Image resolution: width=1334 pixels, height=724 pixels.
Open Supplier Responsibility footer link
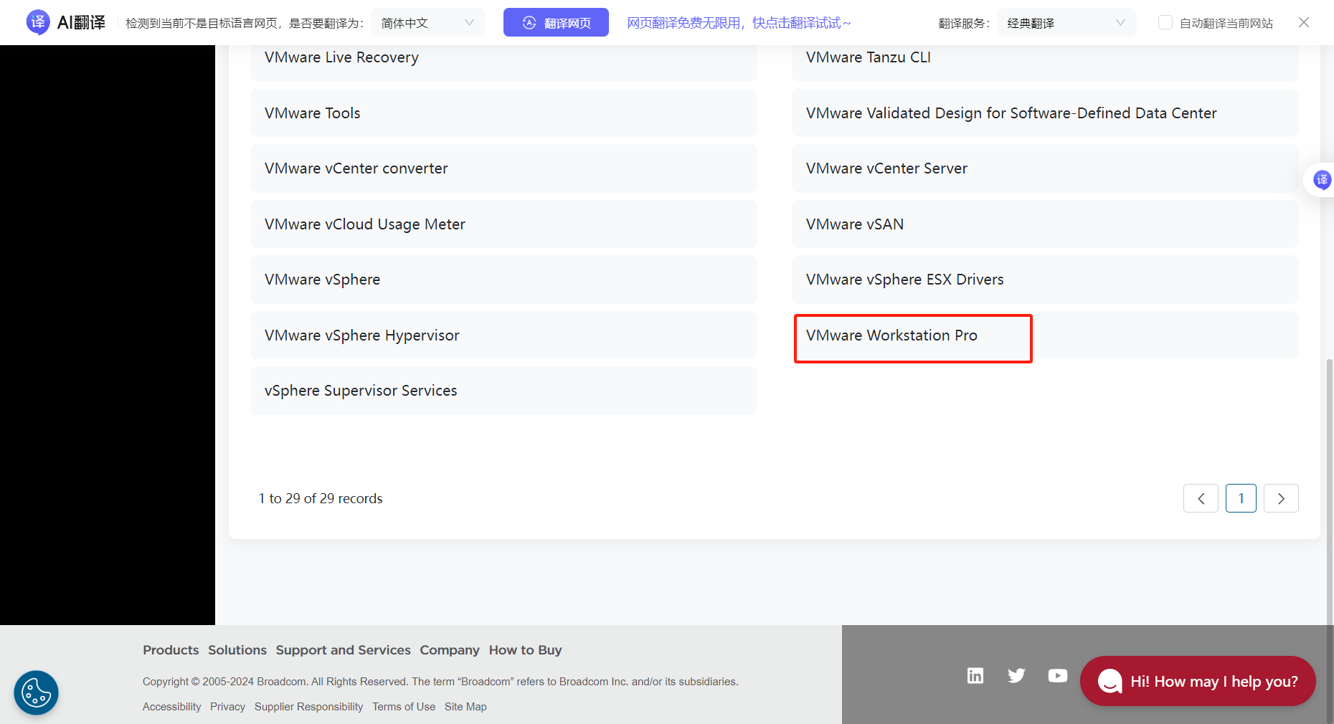[x=309, y=707]
